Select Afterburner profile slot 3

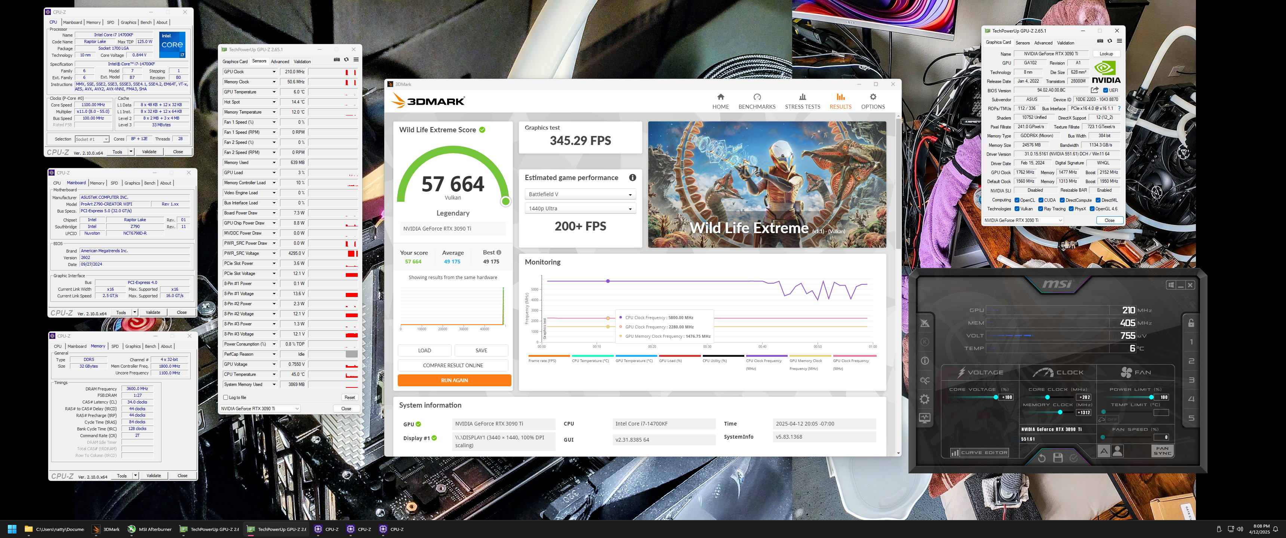click(x=1191, y=380)
